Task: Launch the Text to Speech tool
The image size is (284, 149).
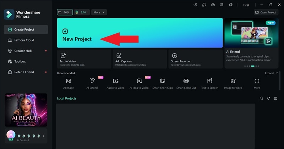Action: tap(209, 83)
